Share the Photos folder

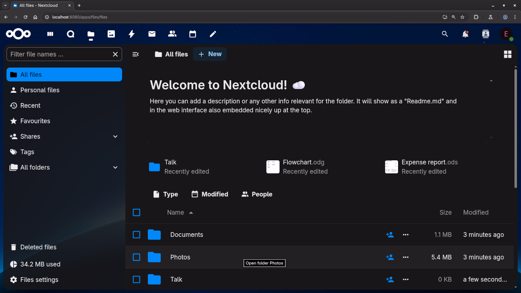click(x=390, y=257)
